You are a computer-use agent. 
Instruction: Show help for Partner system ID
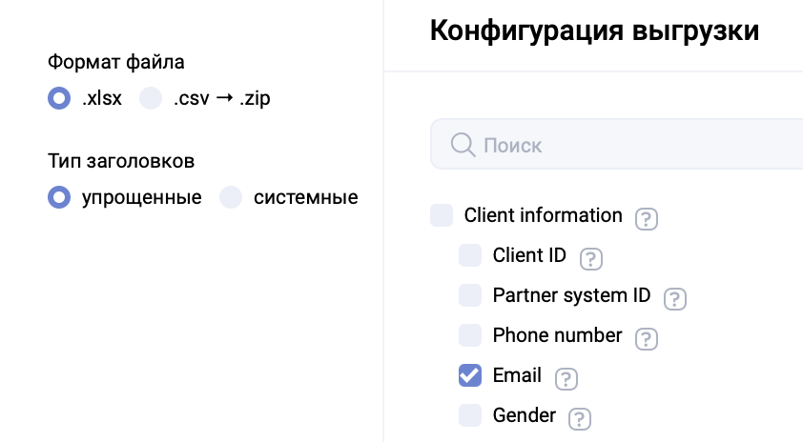[675, 299]
